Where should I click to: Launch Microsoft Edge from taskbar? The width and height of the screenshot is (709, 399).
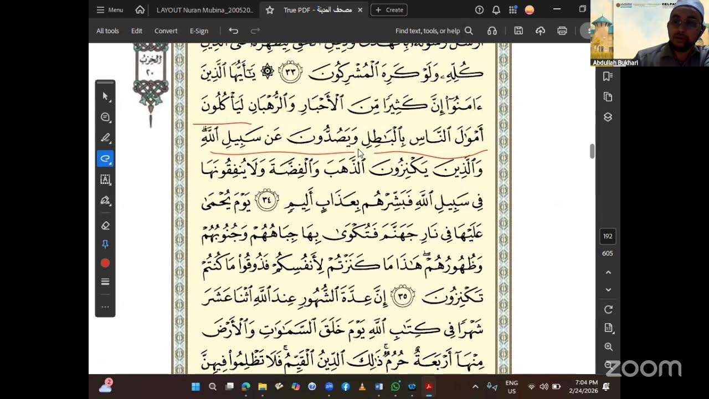coord(245,387)
